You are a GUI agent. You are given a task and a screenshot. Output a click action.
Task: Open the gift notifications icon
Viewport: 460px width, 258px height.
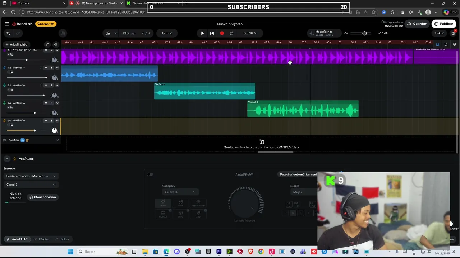[x=453, y=33]
